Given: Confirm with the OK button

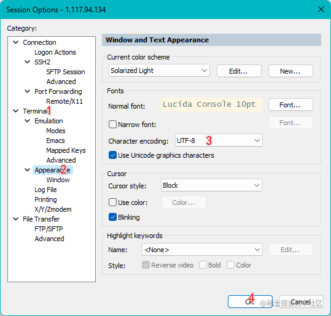Looking at the screenshot, I should (x=250, y=302).
